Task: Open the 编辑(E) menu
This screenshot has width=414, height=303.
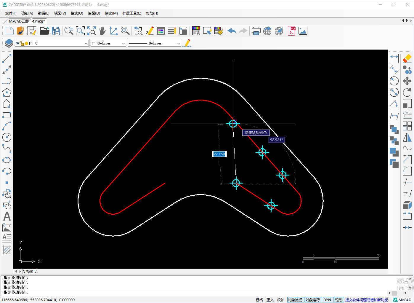Action: click(x=44, y=13)
